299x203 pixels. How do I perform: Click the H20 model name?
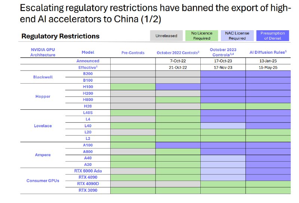pyautogui.click(x=88, y=106)
